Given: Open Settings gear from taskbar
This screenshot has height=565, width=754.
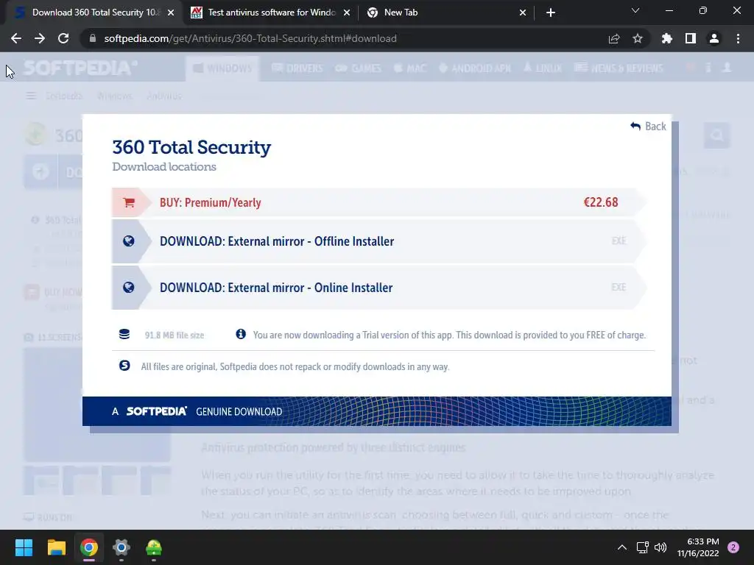Looking at the screenshot, I should point(121,547).
